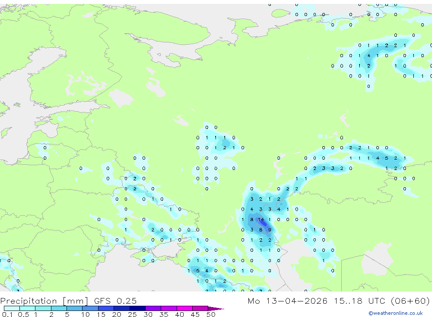Click the 40–45 mm magenta legend swatch
This screenshot has height=317, width=432.
click(184, 308)
